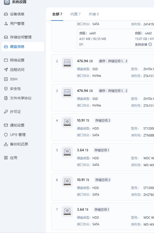Click the 10.91 TB capacity of disk 6
154x233 pixels.
tap(83, 180)
